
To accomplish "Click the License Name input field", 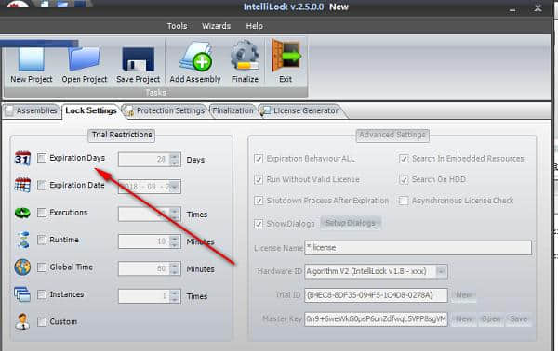I will [x=418, y=248].
